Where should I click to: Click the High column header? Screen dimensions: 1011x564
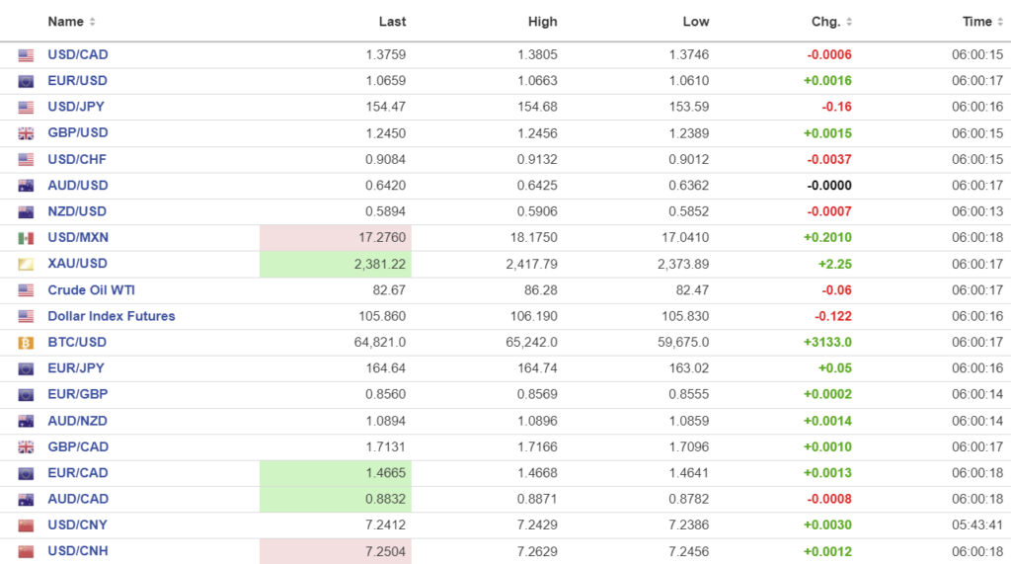coord(542,22)
